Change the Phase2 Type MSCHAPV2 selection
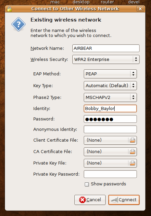Viewport: 151px width, 216px height. click(x=110, y=97)
